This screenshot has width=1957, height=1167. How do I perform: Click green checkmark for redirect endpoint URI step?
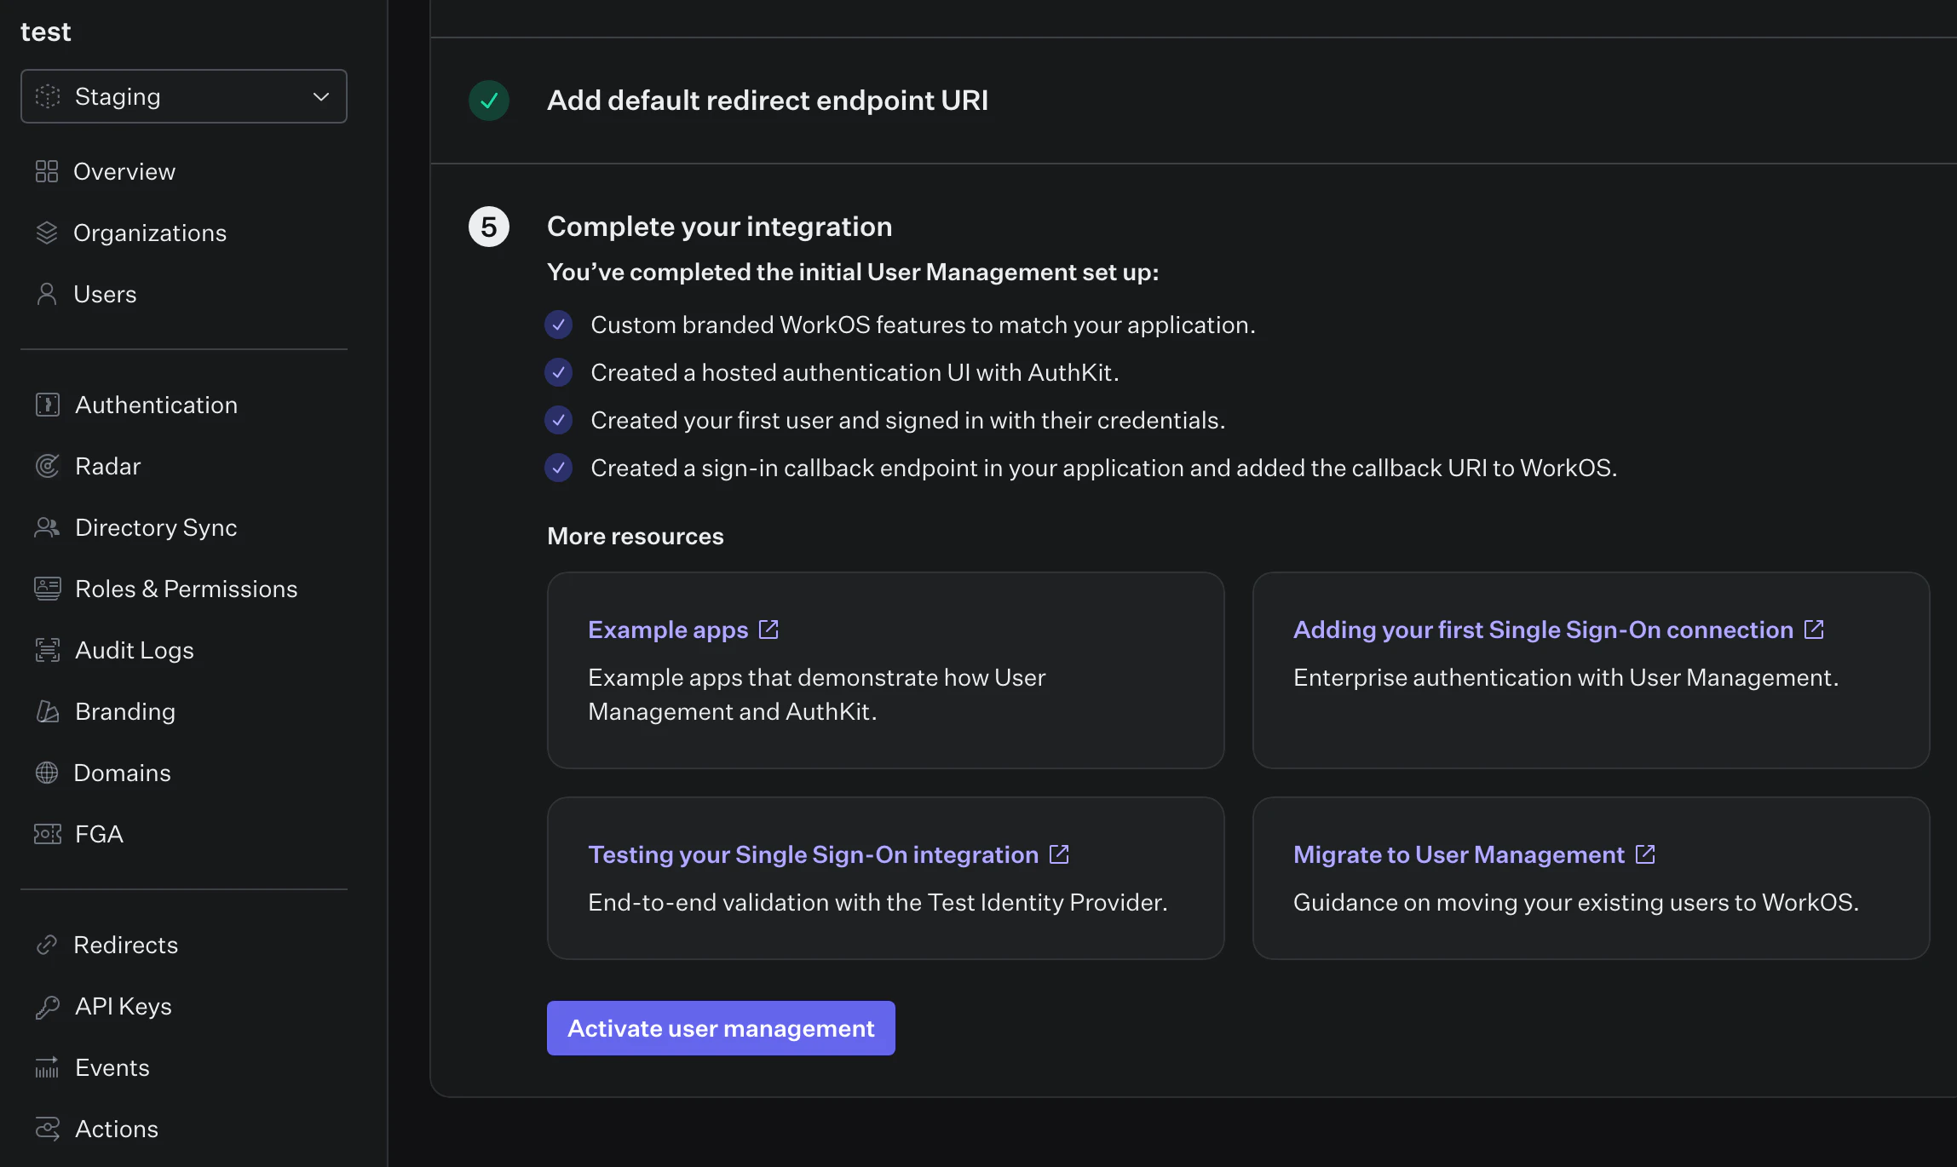[x=489, y=101]
